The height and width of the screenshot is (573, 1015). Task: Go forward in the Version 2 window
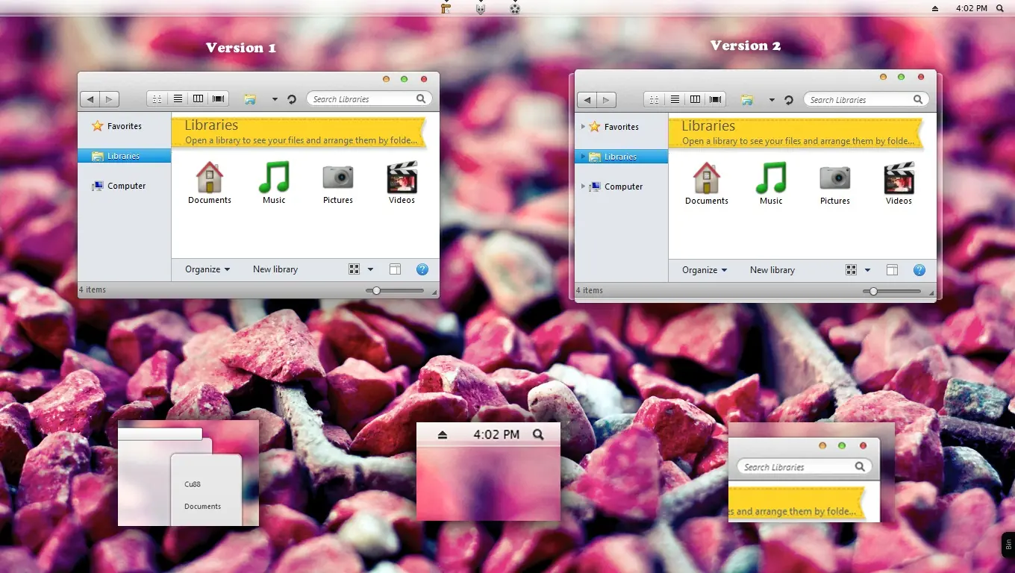pos(607,100)
